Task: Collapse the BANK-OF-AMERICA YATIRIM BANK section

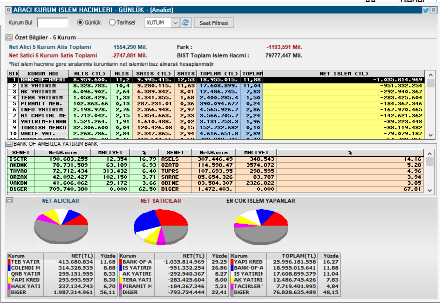Action: pos(9,144)
